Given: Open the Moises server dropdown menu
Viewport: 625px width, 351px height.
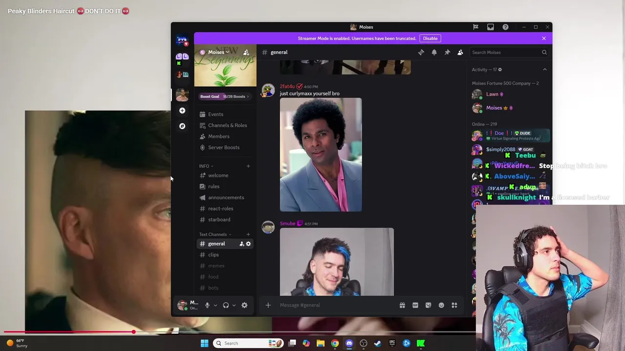Looking at the screenshot, I should [218, 52].
